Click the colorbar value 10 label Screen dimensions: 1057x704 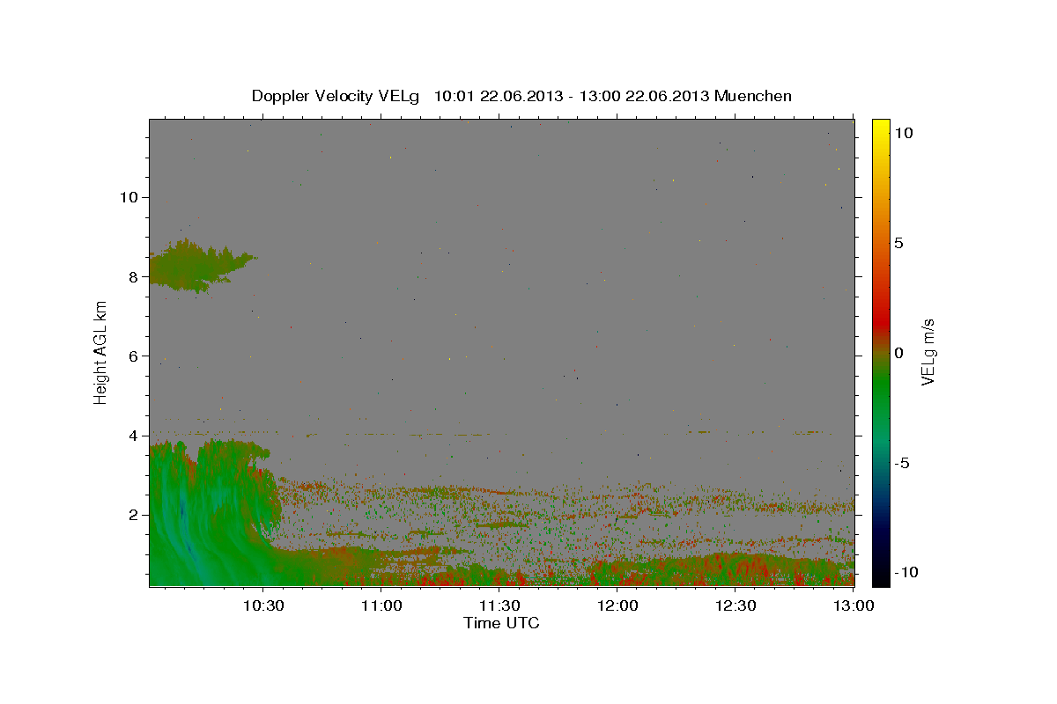pos(904,133)
